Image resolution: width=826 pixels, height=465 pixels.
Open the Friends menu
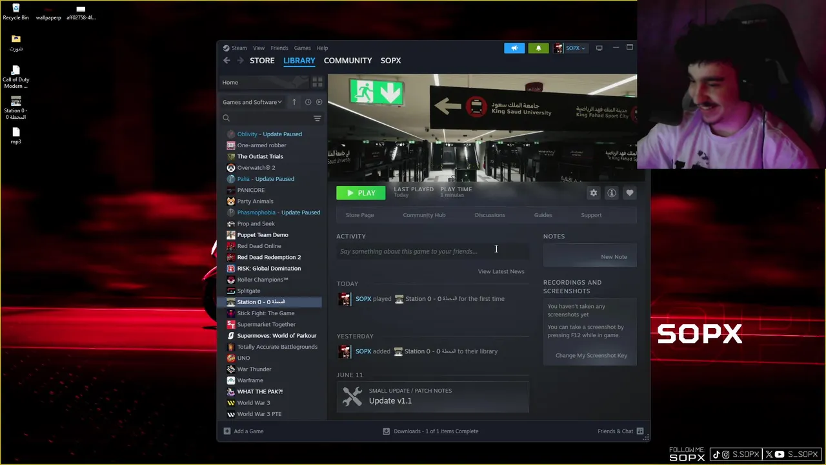coord(279,48)
